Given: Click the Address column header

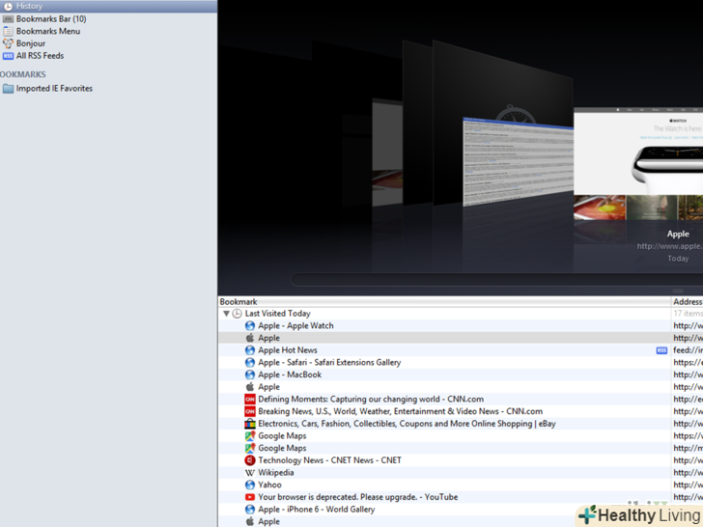Looking at the screenshot, I should pyautogui.click(x=687, y=302).
